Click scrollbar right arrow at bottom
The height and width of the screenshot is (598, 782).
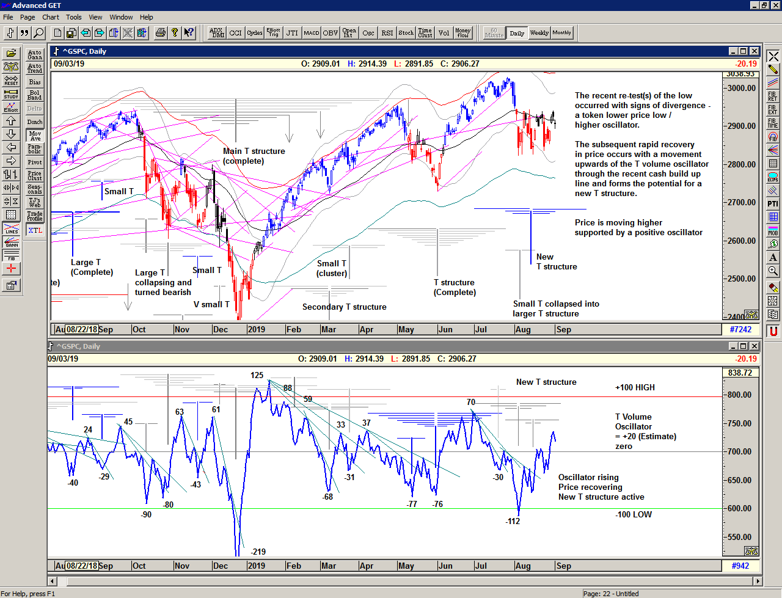tap(758, 581)
